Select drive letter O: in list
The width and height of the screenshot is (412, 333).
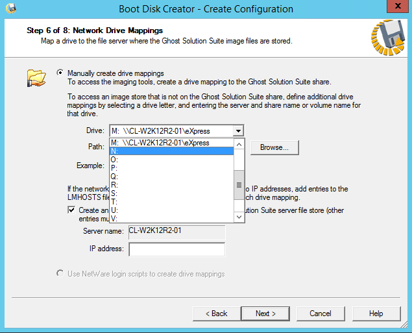pos(171,160)
